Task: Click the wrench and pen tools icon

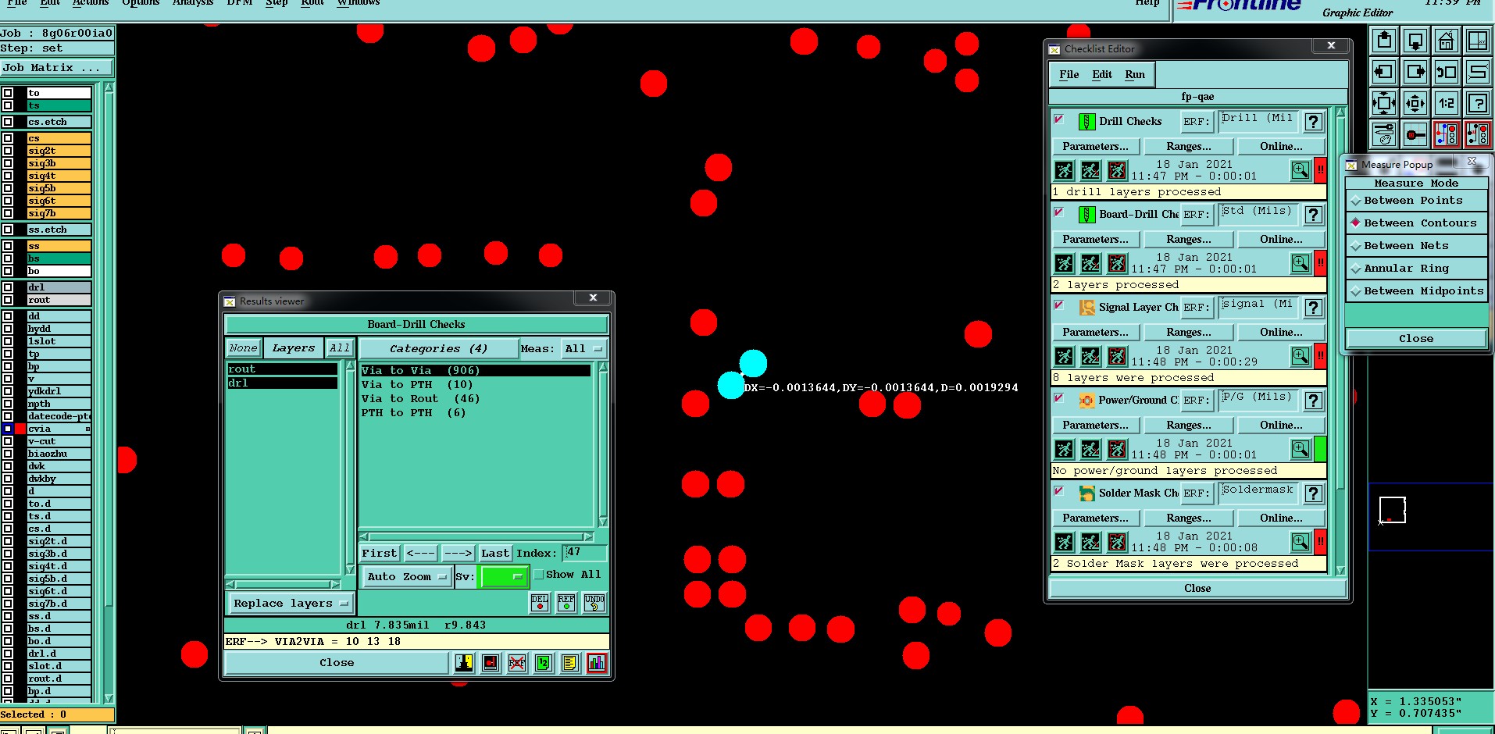Action: (1383, 134)
